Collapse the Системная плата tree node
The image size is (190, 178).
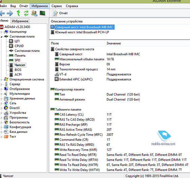pos(1,37)
